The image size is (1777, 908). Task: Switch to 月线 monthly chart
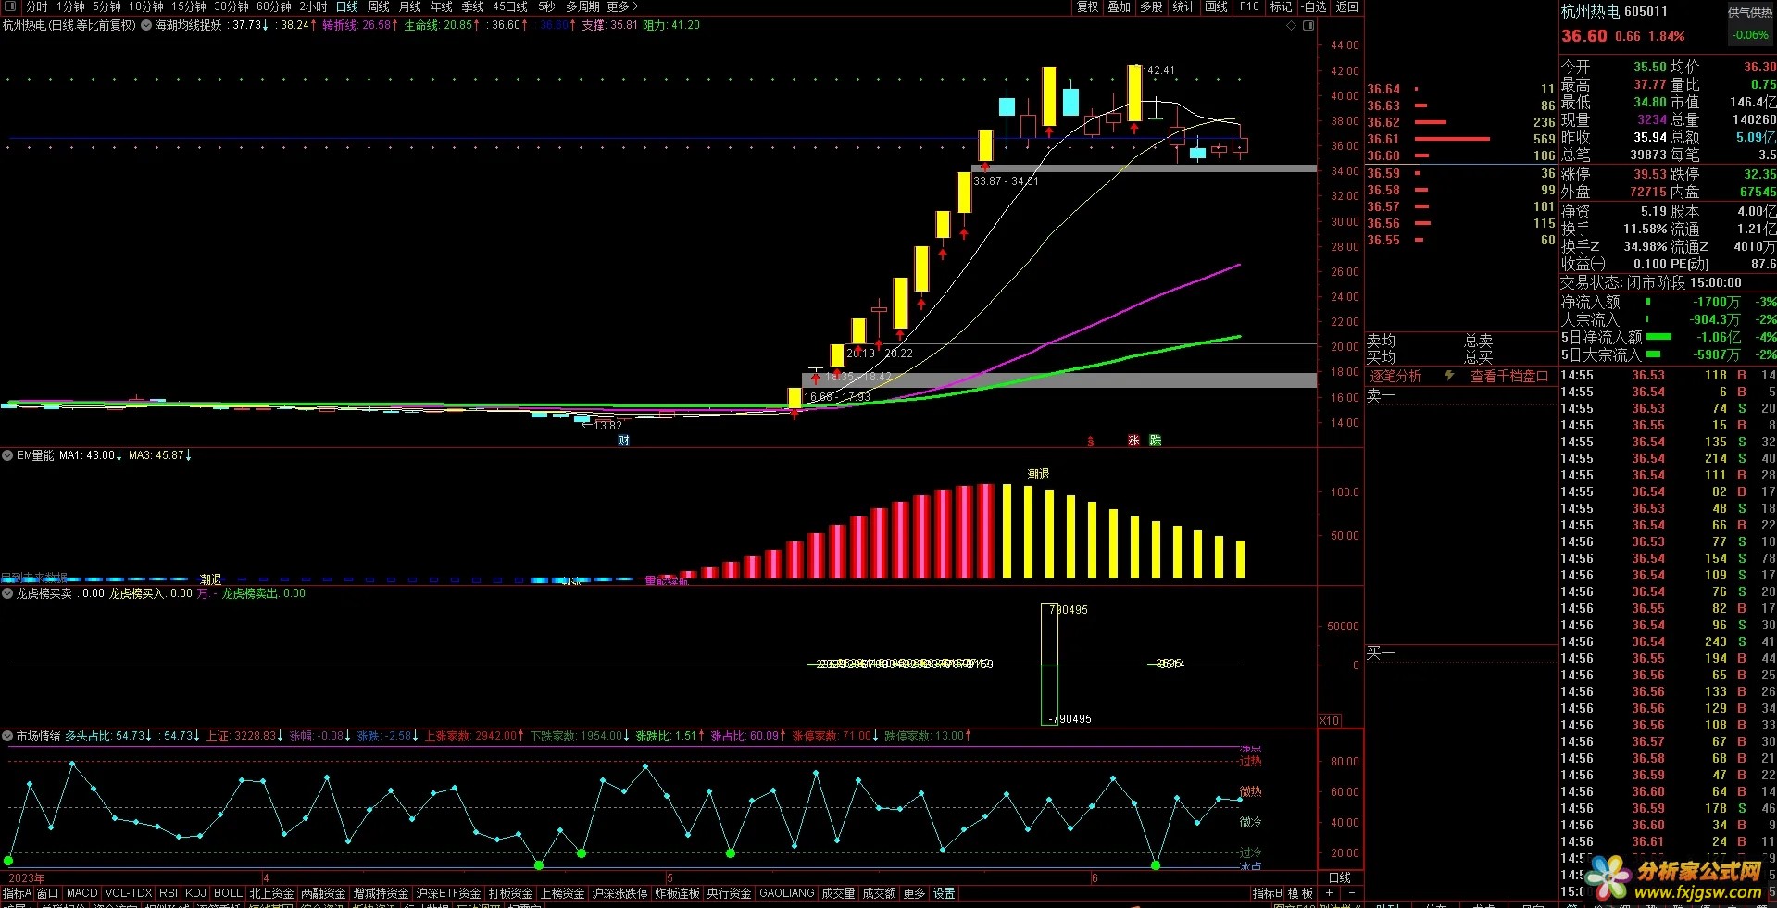410,6
